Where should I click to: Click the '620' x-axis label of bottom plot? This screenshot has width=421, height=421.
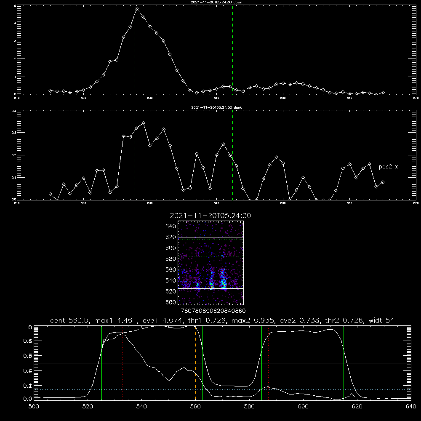(x=357, y=407)
